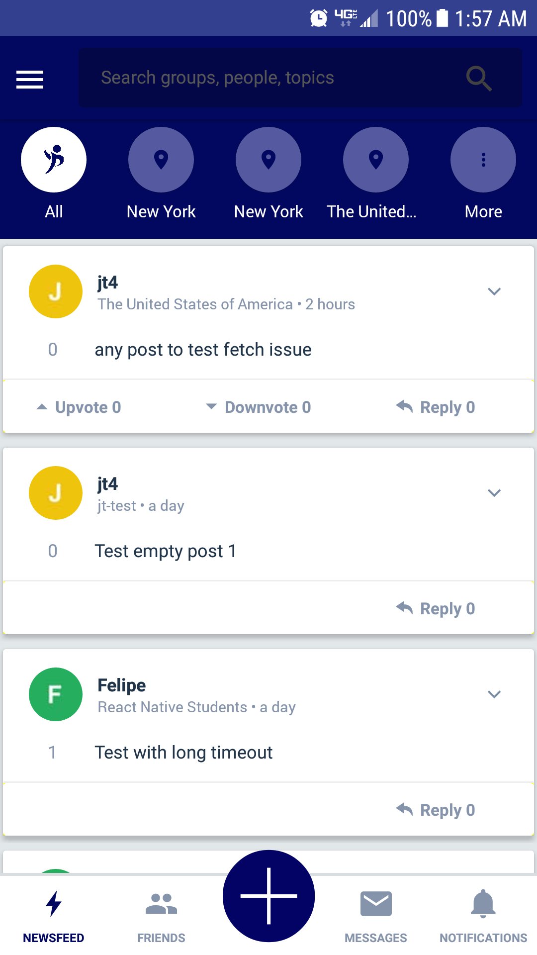Downvote the fetch issue post
Image resolution: width=537 pixels, height=955 pixels.
(x=259, y=407)
